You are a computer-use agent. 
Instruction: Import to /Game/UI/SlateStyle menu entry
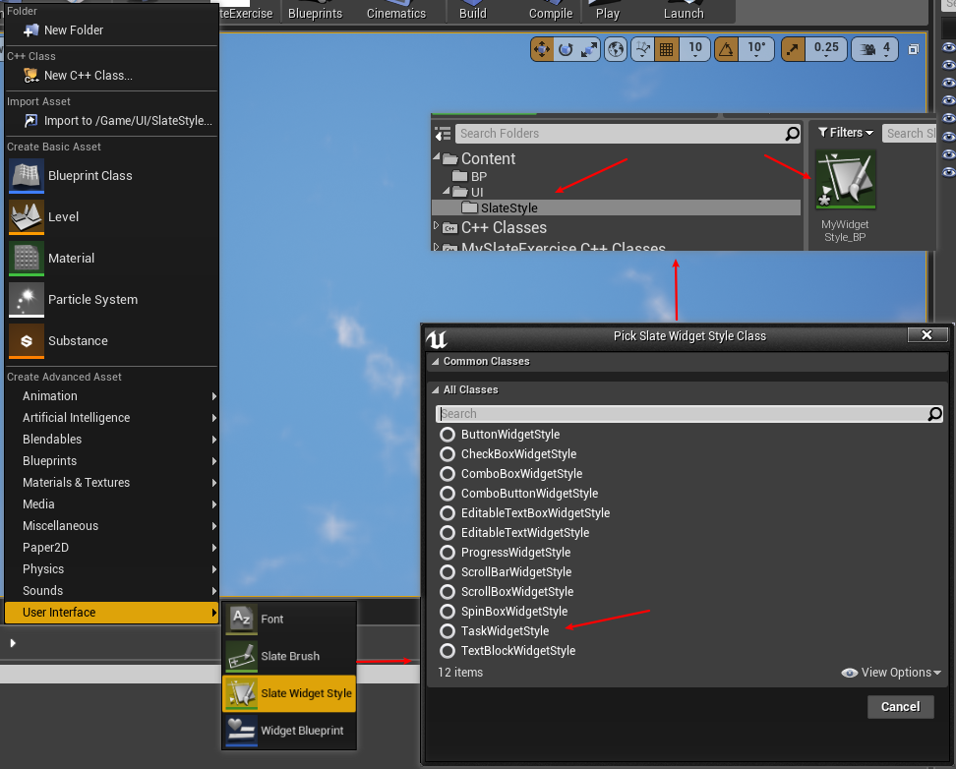click(111, 121)
